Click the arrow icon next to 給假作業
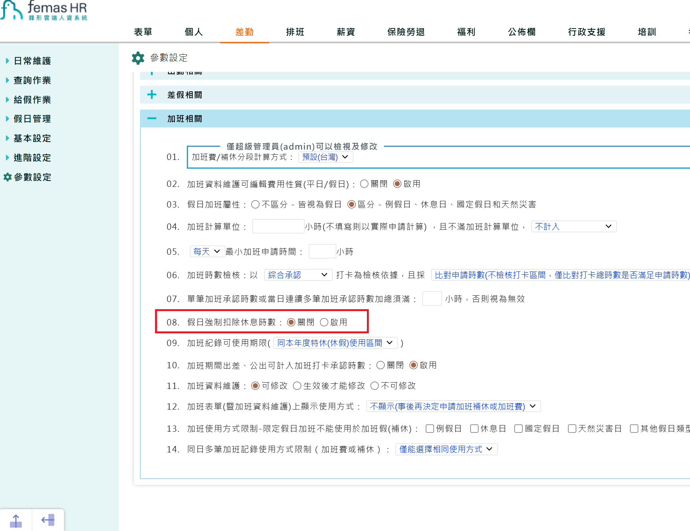This screenshot has width=690, height=531. click(7, 100)
